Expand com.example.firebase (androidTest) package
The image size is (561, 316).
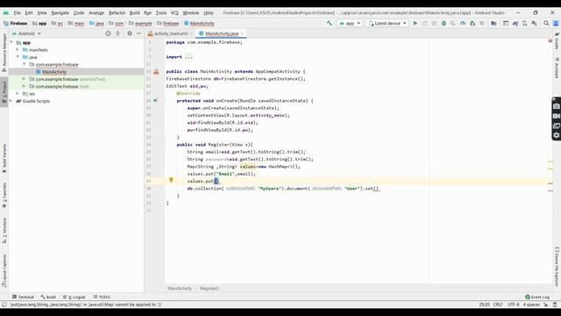click(x=24, y=79)
